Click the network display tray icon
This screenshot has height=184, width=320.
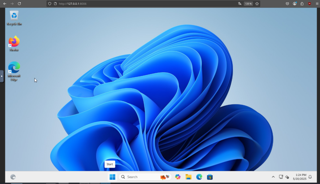(281, 177)
